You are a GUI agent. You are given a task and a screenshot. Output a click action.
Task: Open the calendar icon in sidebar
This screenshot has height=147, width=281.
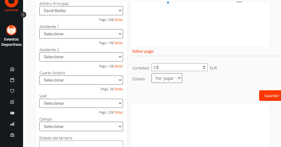[x=12, y=80]
